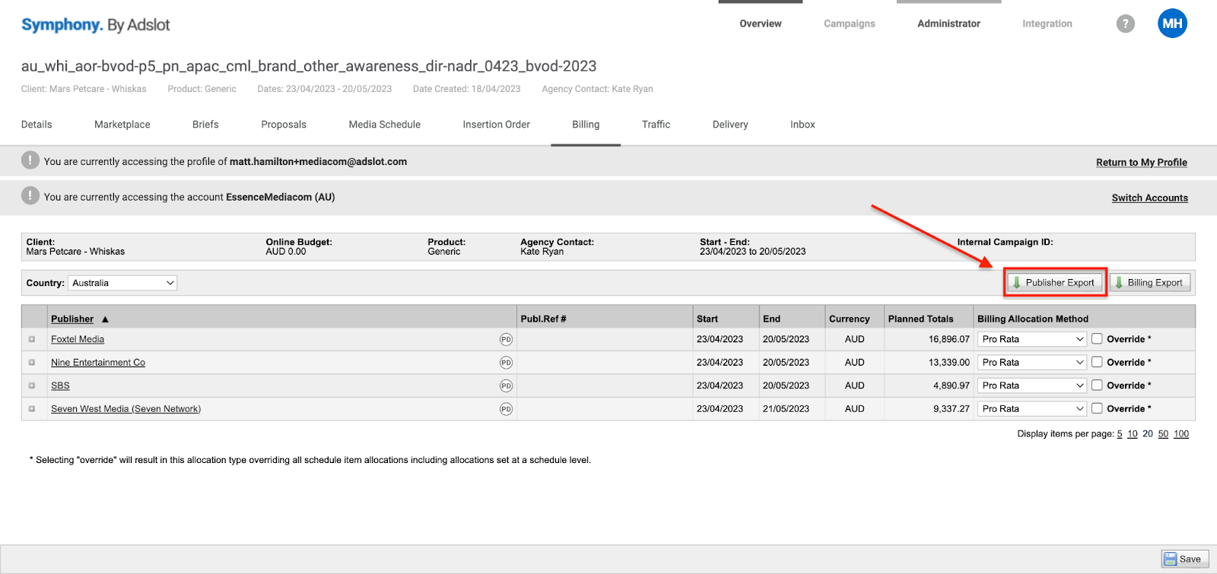The width and height of the screenshot is (1217, 574).
Task: Click the Billing Export button
Action: [1150, 283]
